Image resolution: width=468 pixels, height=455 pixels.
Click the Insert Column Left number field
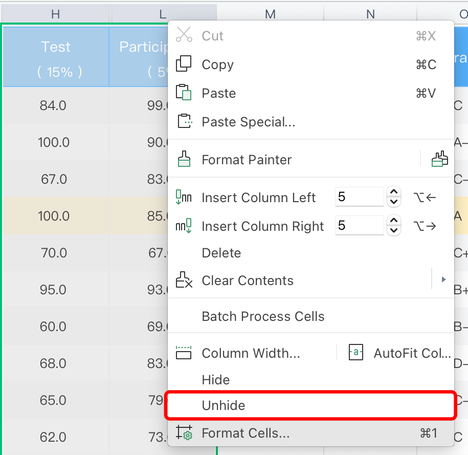(359, 197)
